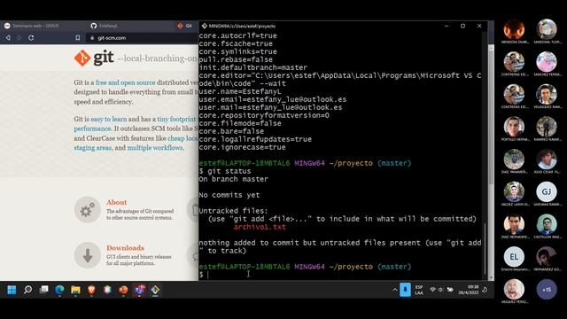Click the Downloads arrow icon
567x319 pixels.
click(x=87, y=255)
